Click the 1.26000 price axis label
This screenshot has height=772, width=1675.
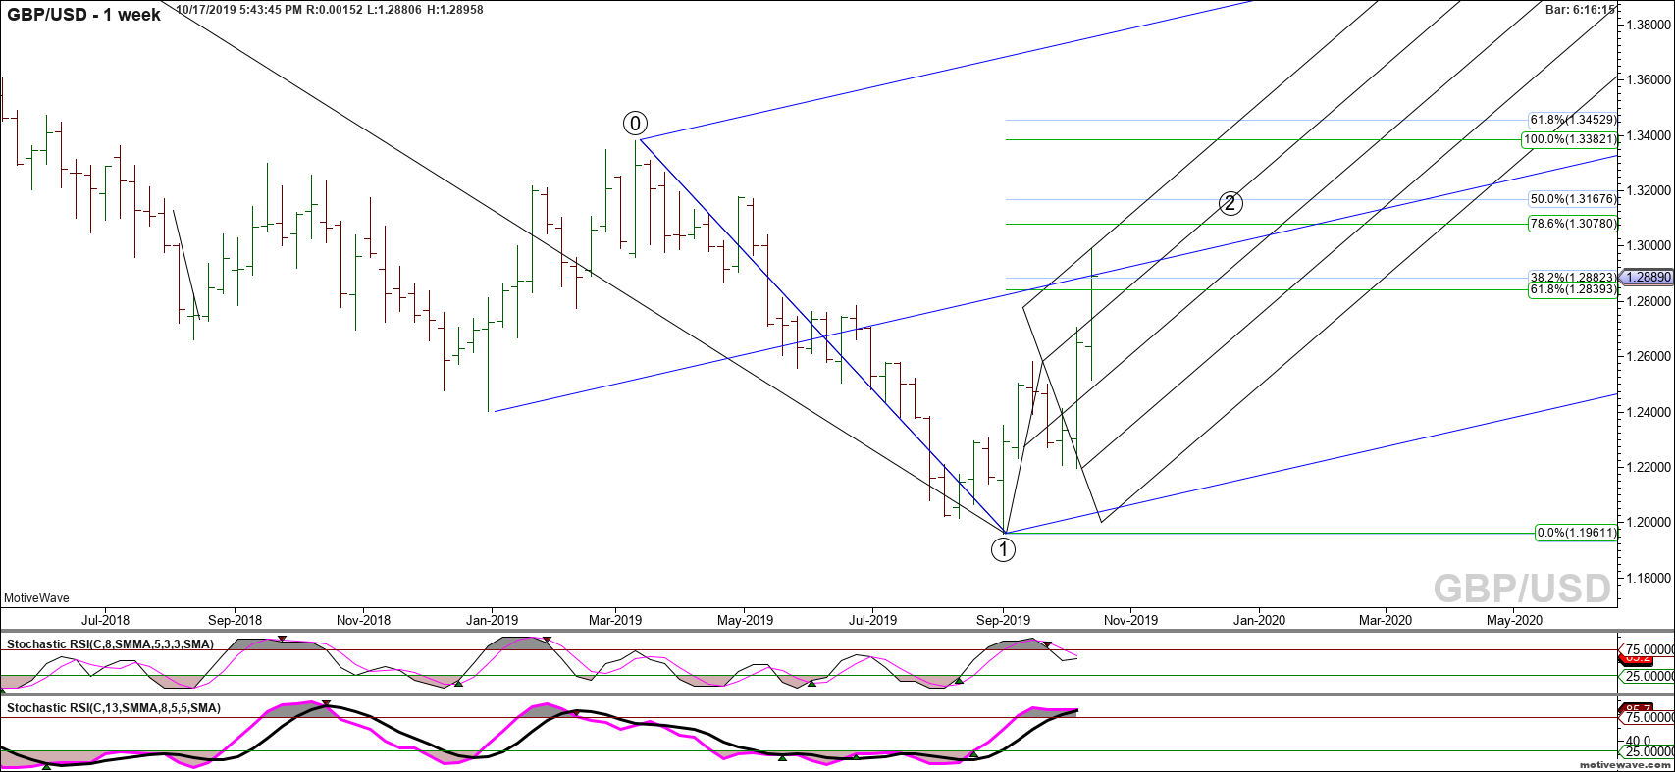click(x=1647, y=357)
